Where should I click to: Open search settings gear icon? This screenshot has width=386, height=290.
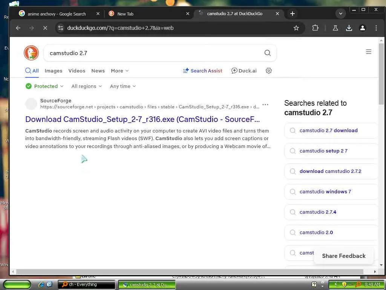click(x=268, y=71)
